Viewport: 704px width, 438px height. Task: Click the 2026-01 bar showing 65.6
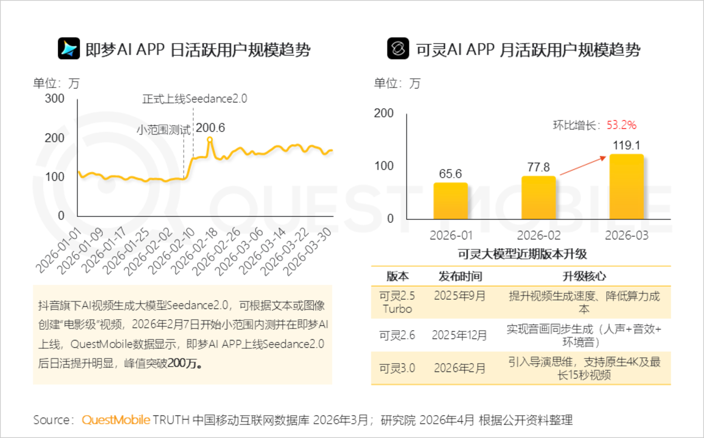(451, 201)
